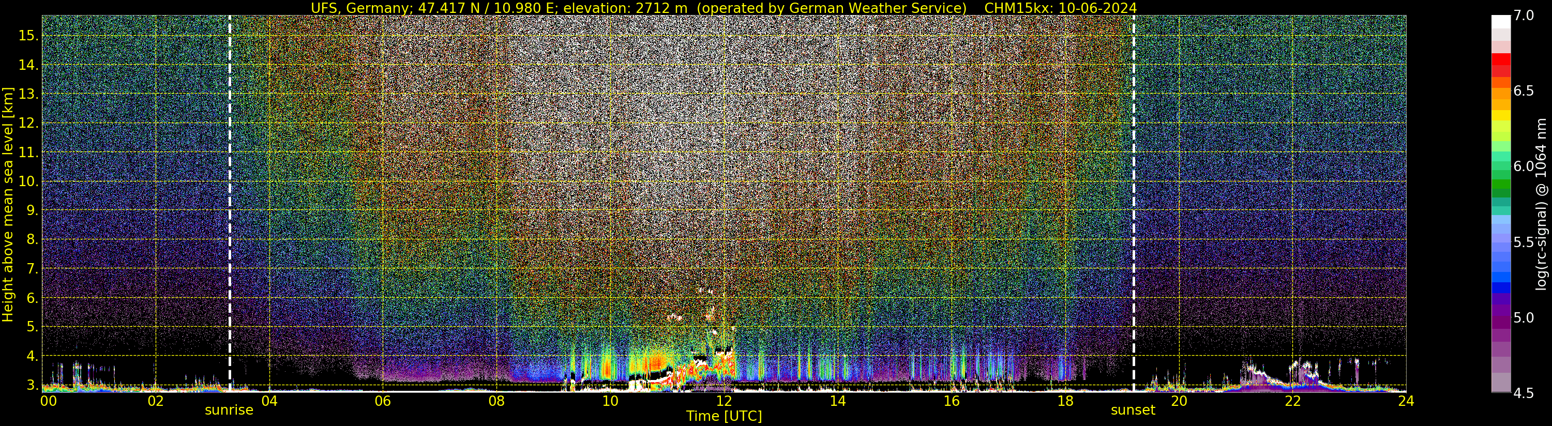Click the time axis tick '24'
Viewport: 1552px width, 426px height.
tap(1406, 401)
